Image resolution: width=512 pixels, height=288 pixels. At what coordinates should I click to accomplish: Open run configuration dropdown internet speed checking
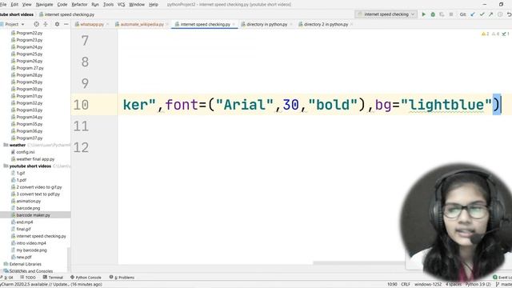pos(386,14)
